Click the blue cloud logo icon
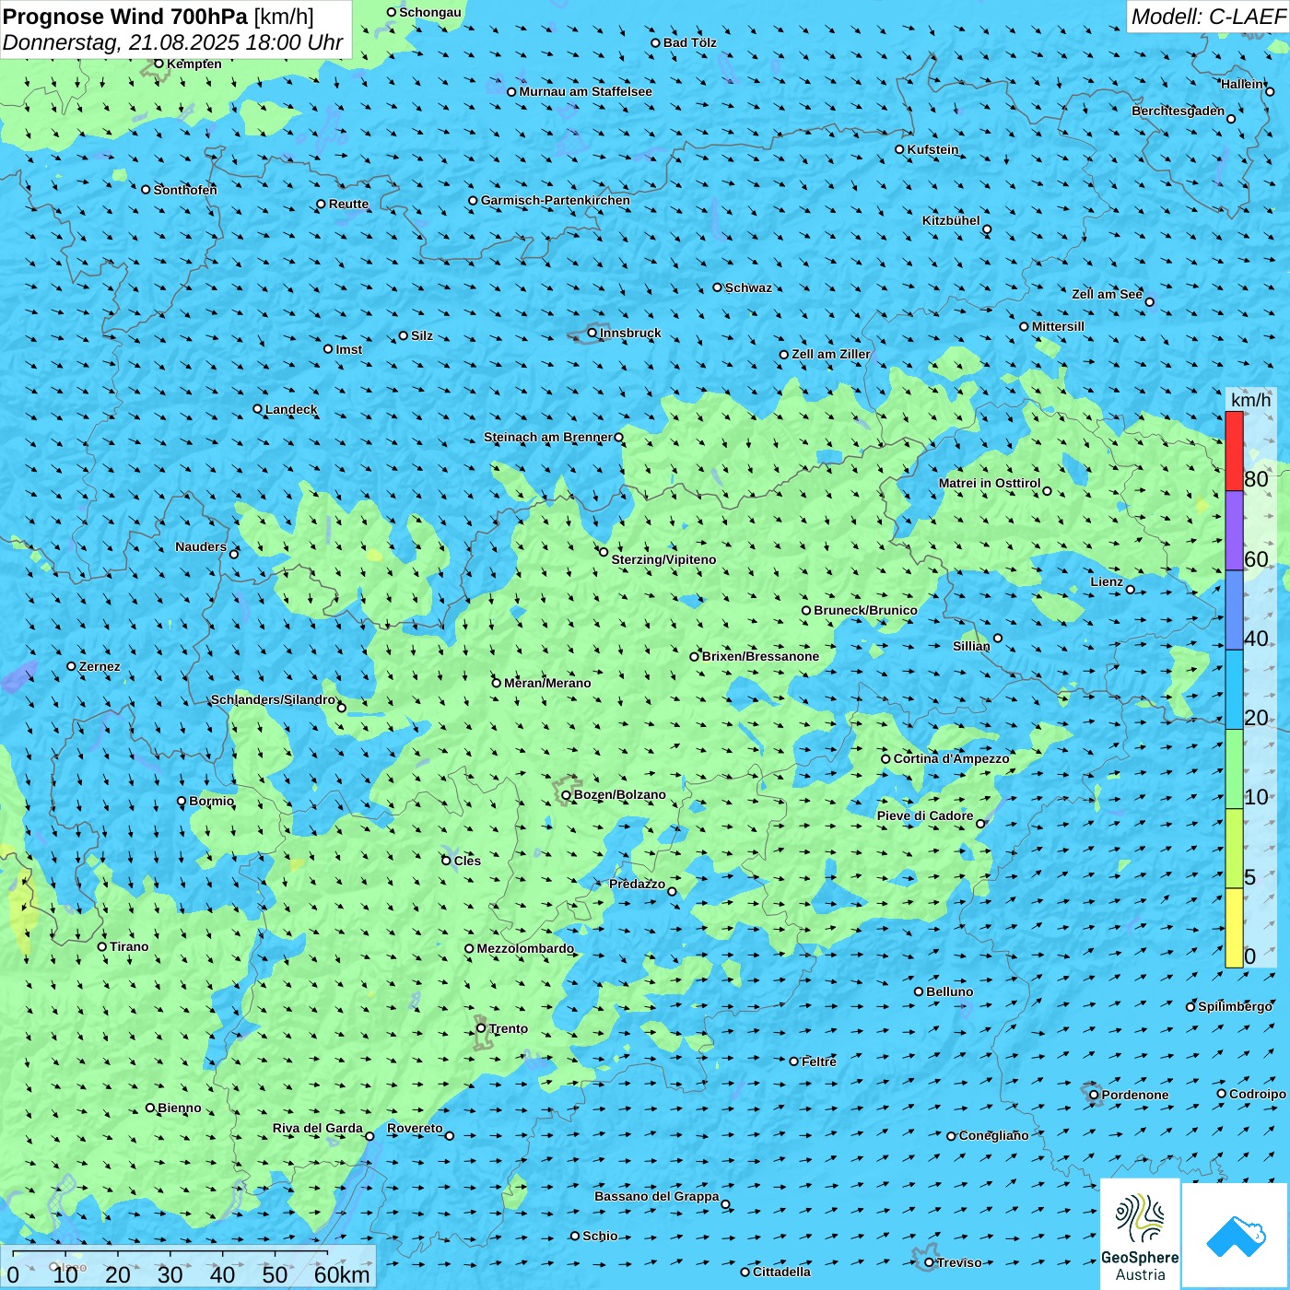The image size is (1290, 1290). [1235, 1236]
